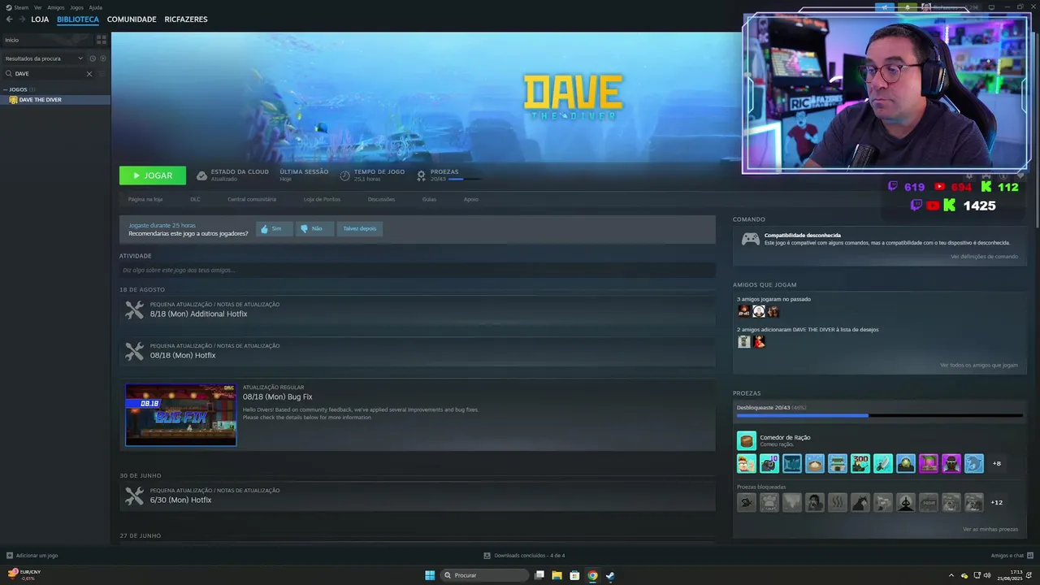
Task: Click first friend avatar who played
Action: coord(744,311)
